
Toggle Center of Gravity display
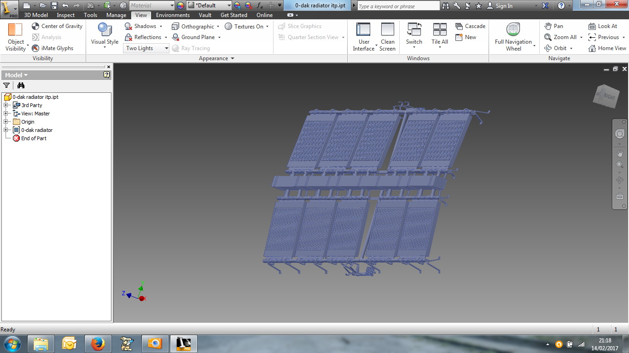coord(57,26)
